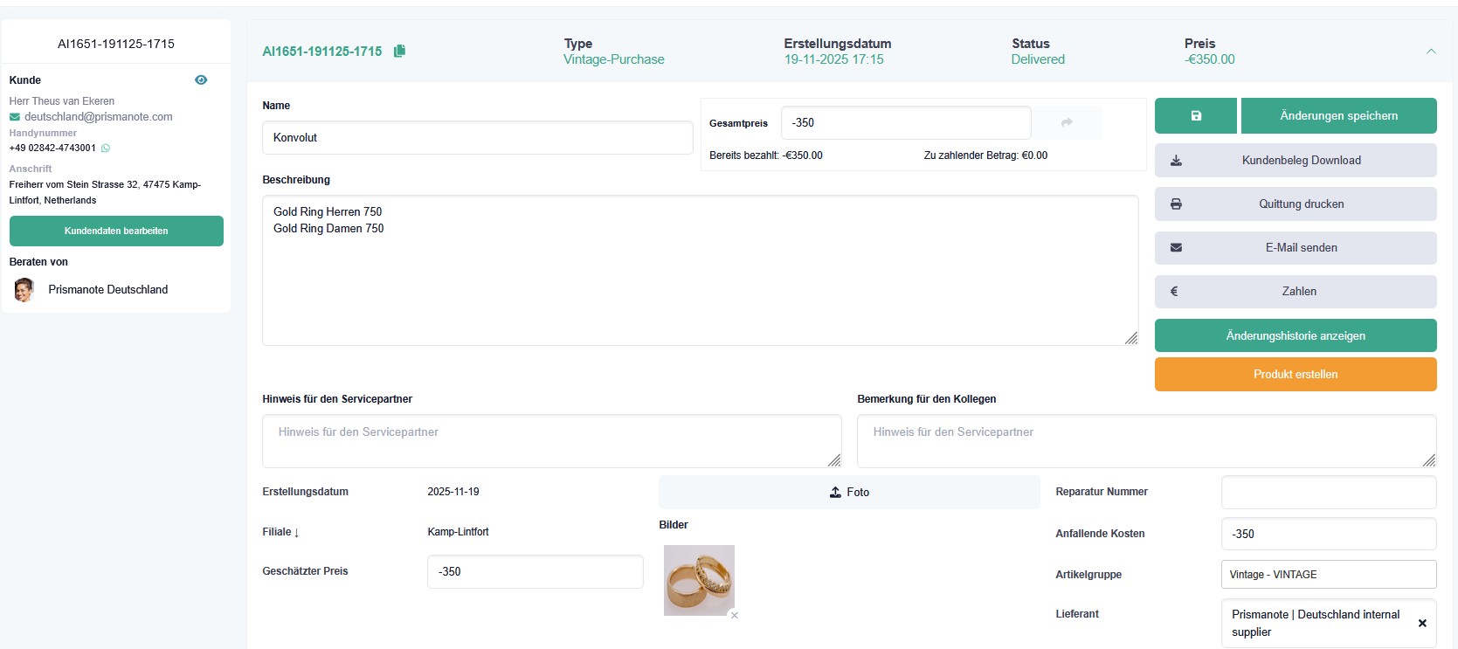
Task: Download the Kundenbeleg receipt
Action: (x=1296, y=161)
